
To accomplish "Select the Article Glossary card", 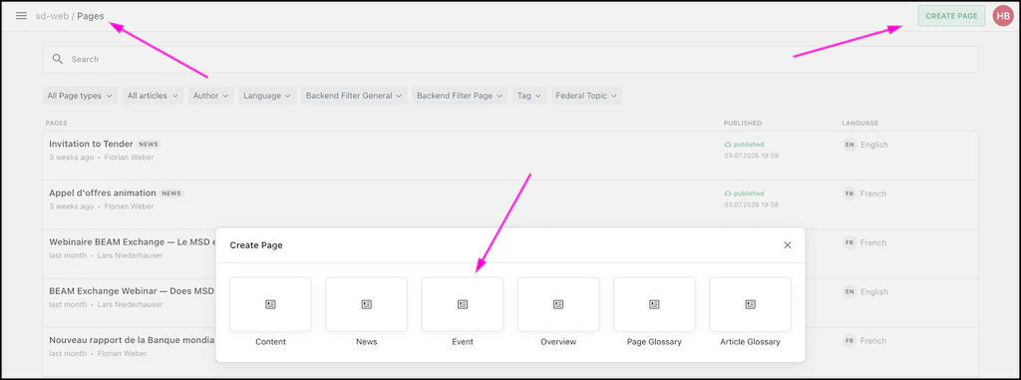I will coord(750,304).
